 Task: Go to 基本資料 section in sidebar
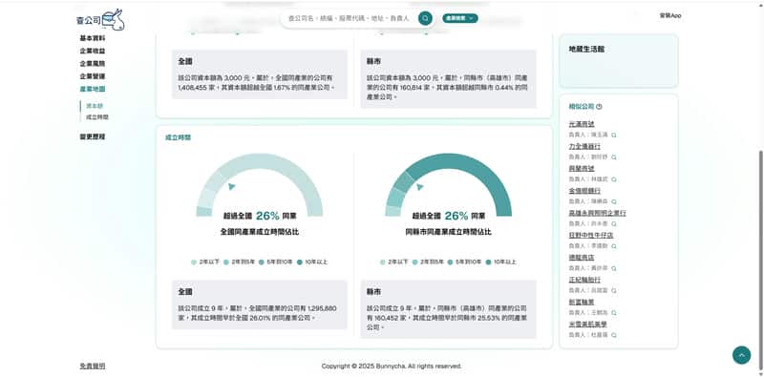tap(93, 38)
